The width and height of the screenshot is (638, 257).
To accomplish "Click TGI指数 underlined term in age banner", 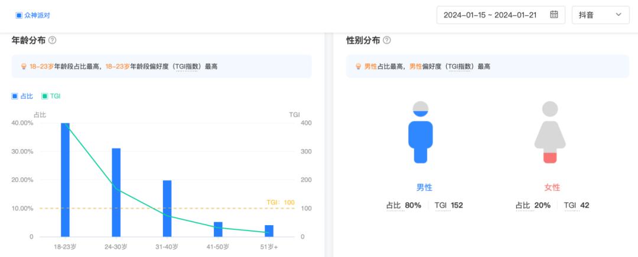I will (187, 67).
